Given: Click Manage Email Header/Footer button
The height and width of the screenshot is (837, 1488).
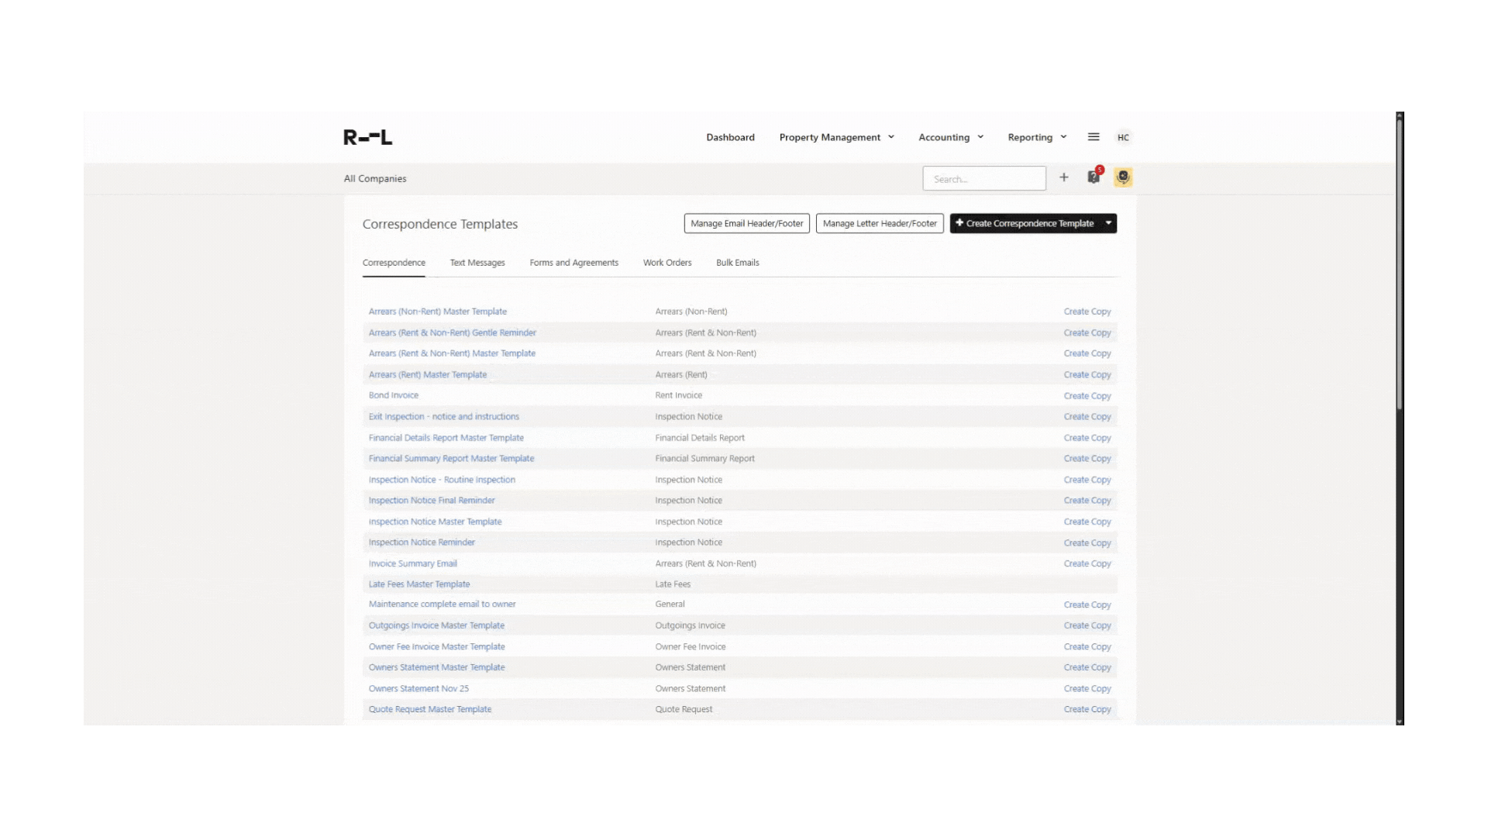Looking at the screenshot, I should (746, 223).
